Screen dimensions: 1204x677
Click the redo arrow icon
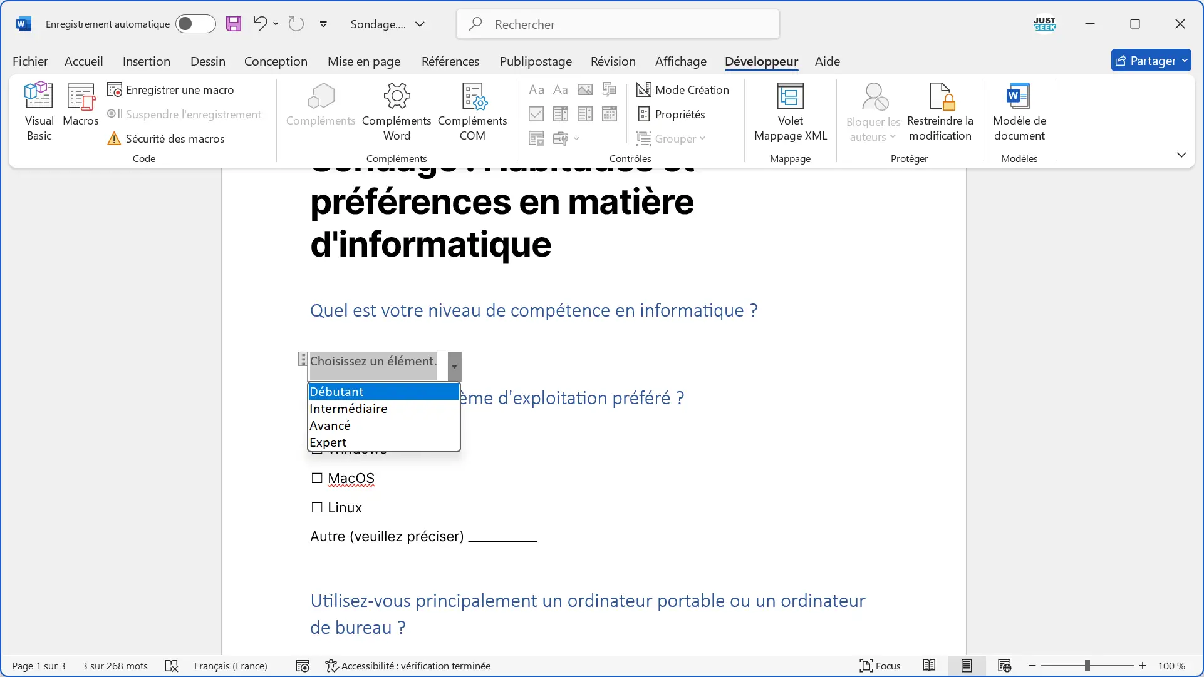tap(296, 24)
